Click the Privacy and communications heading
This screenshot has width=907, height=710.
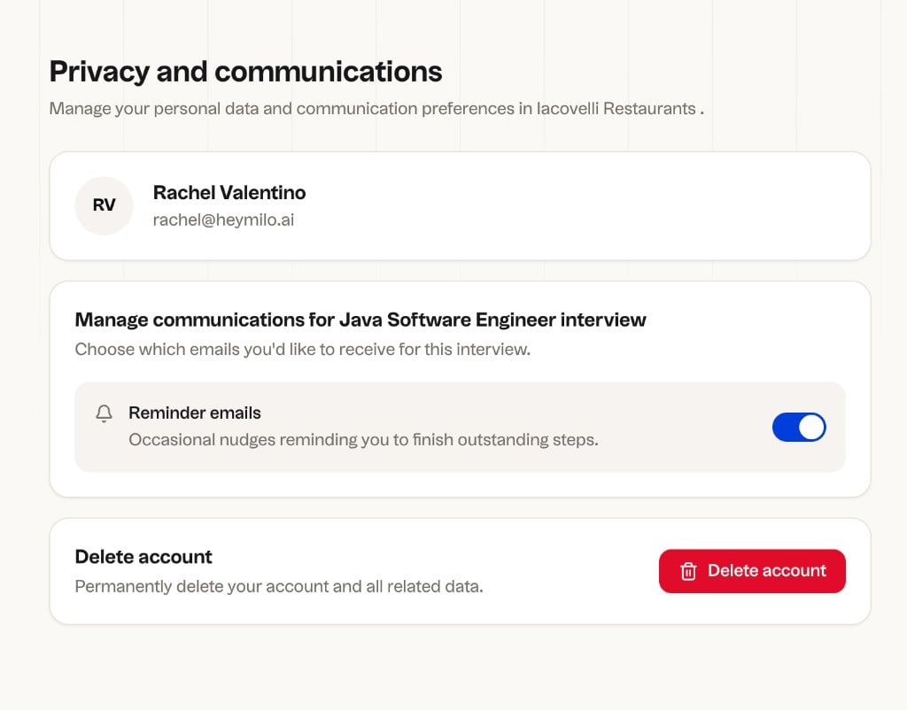pyautogui.click(x=246, y=72)
